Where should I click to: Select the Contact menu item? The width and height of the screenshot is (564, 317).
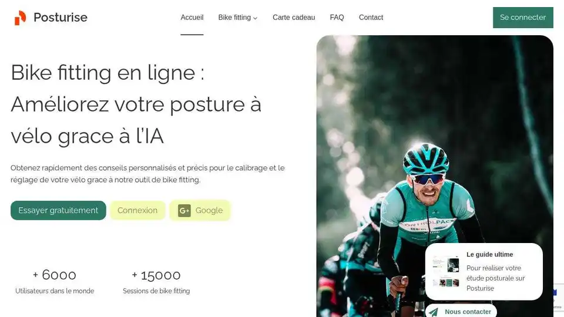tap(371, 17)
